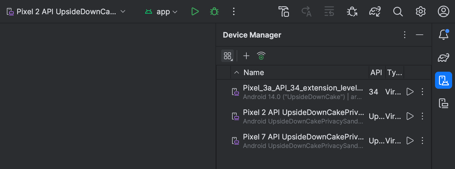This screenshot has height=169, width=455.
Task: Attach Debugger to Android Process
Action: (352, 12)
